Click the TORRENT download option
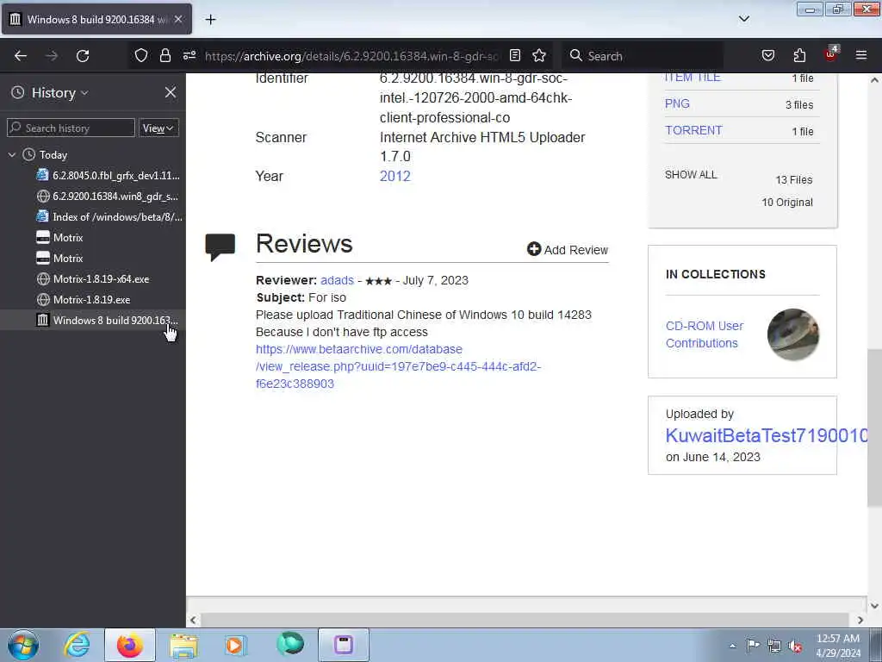Image resolution: width=882 pixels, height=662 pixels. pyautogui.click(x=693, y=130)
